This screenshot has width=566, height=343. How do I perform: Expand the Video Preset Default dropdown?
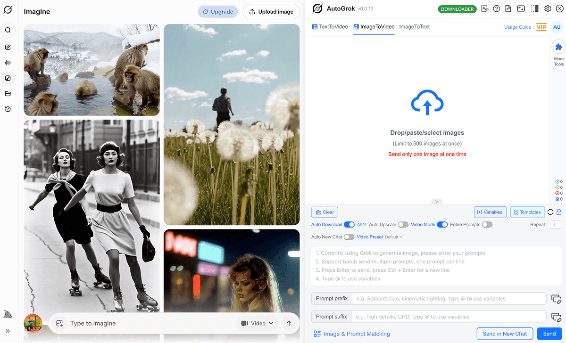393,237
